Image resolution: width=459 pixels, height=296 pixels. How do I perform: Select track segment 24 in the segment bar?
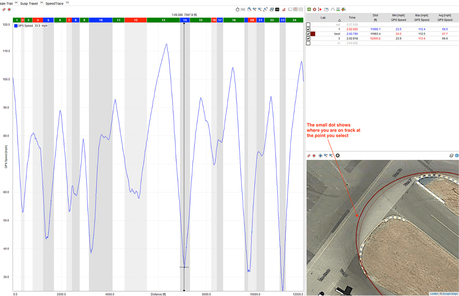(x=294, y=20)
